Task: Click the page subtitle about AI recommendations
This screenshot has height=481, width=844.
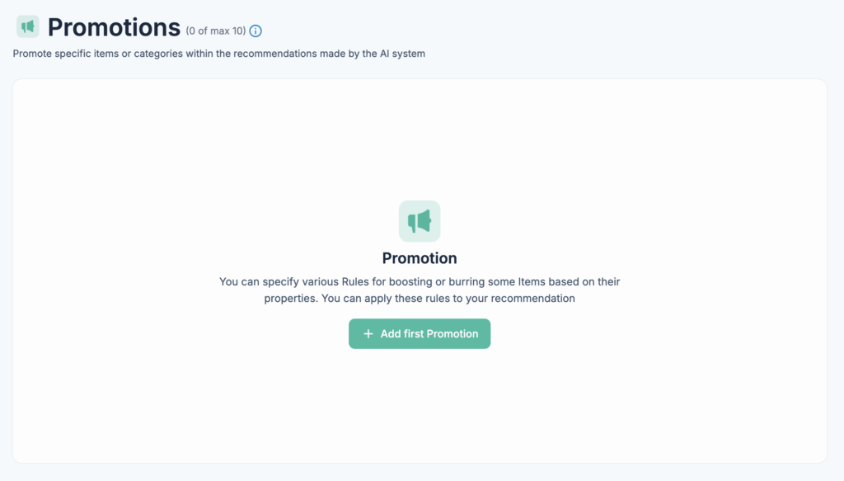Action: pyautogui.click(x=219, y=54)
